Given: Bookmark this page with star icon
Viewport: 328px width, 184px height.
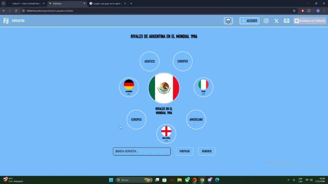Looking at the screenshot, I should pyautogui.click(x=294, y=11).
